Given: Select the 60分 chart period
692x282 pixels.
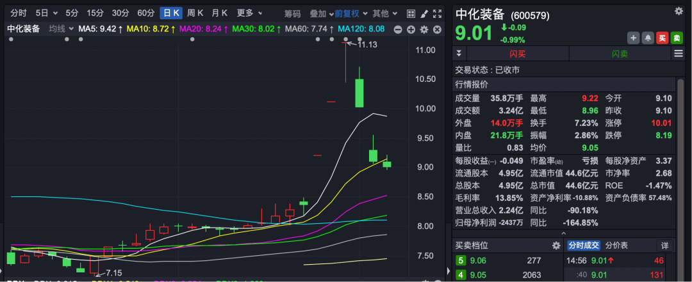Looking at the screenshot, I should coord(145,13).
